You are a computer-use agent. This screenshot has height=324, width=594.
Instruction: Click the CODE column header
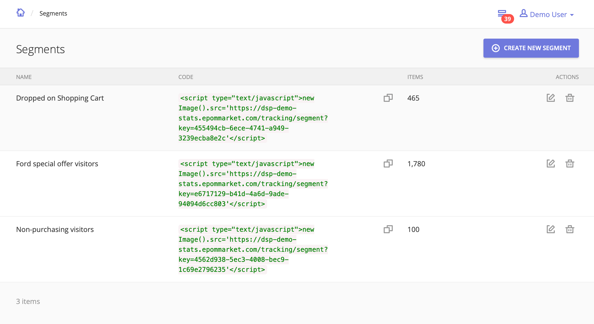coord(186,77)
